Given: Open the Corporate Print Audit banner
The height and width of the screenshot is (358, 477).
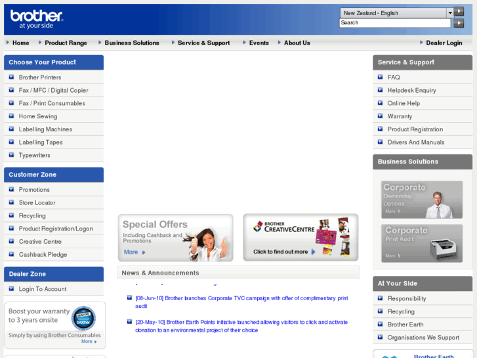Looking at the screenshot, I should pos(422,244).
